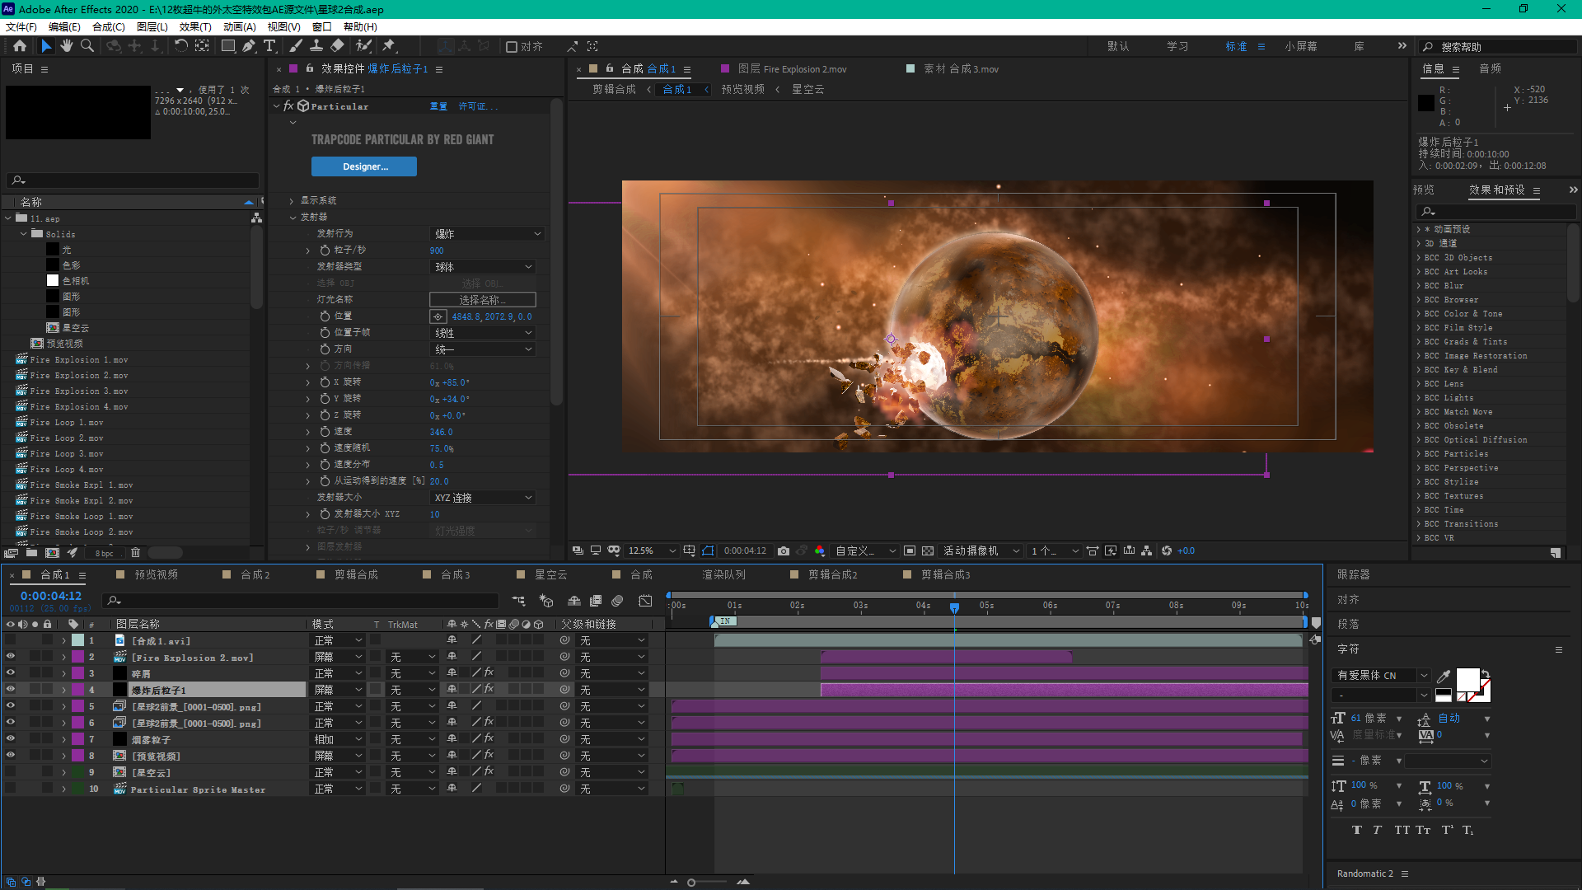Open the show channel RGB icon

820,550
